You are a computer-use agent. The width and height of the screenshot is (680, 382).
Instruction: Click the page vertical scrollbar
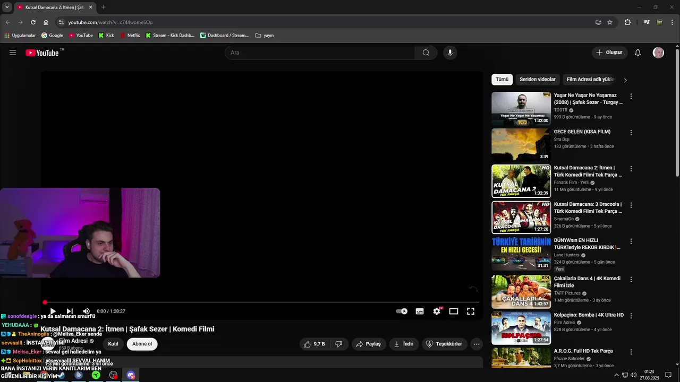tap(677, 113)
